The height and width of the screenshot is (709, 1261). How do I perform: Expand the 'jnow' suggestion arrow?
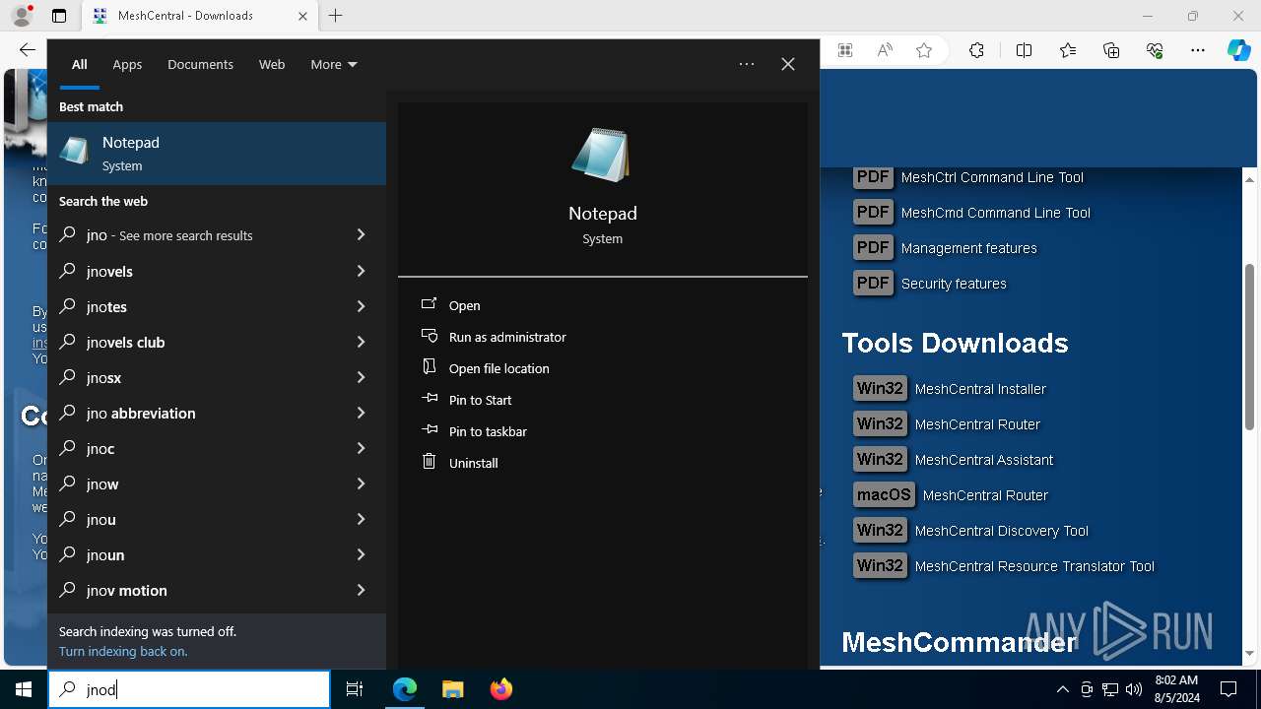(x=361, y=483)
